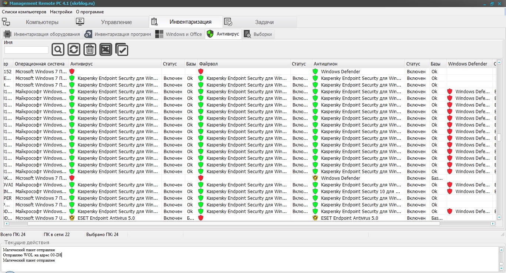The height and width of the screenshot is (273, 506).
Task: Click red Windows Defender shield in OVAI row
Action: click(450, 185)
